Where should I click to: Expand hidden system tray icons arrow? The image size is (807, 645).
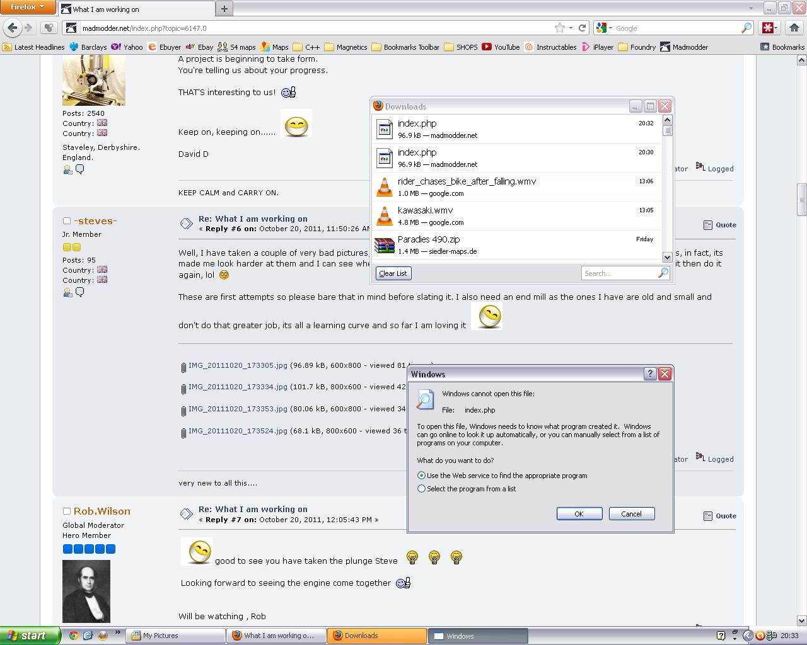coord(748,636)
